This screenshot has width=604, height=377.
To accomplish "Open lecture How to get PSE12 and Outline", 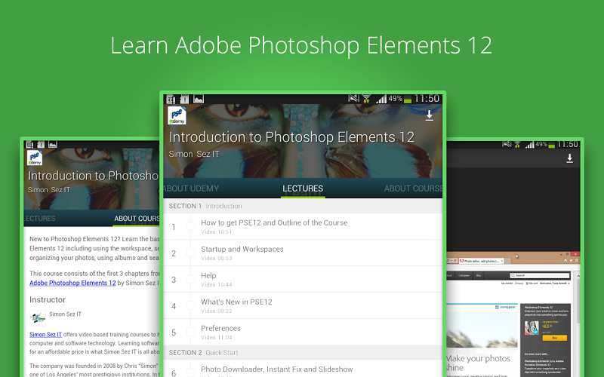I will coord(303,227).
